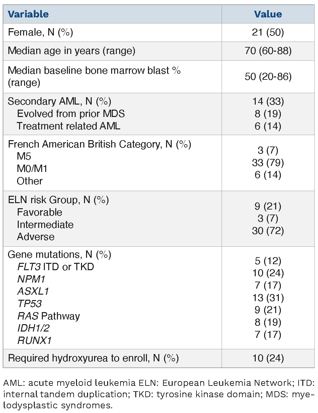Click the Variable column header
The width and height of the screenshot is (318, 413).
click(28, 14)
